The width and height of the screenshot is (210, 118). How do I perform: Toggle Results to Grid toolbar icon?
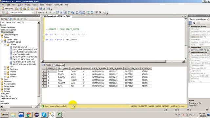pos(80,12)
